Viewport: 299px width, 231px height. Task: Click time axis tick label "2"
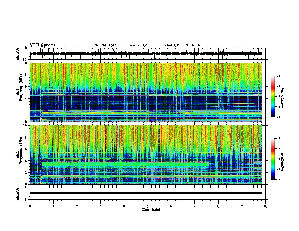tap(77, 206)
